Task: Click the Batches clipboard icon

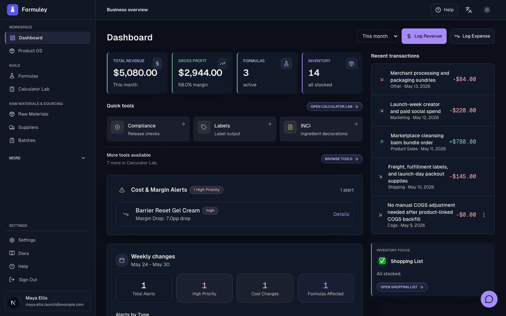Action: [x=12, y=140]
